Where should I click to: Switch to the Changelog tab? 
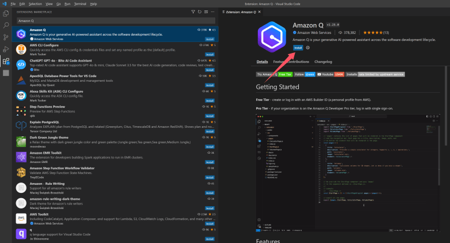(x=323, y=61)
